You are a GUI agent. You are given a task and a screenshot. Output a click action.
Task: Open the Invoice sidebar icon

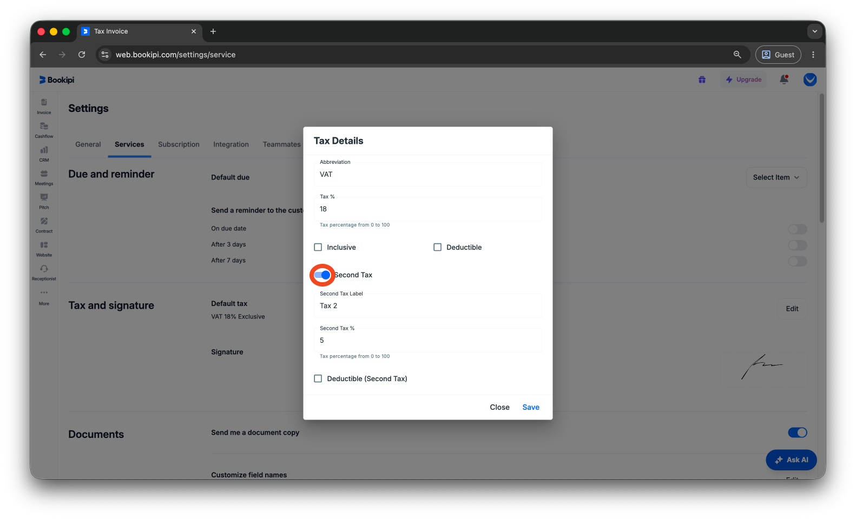pos(44,106)
